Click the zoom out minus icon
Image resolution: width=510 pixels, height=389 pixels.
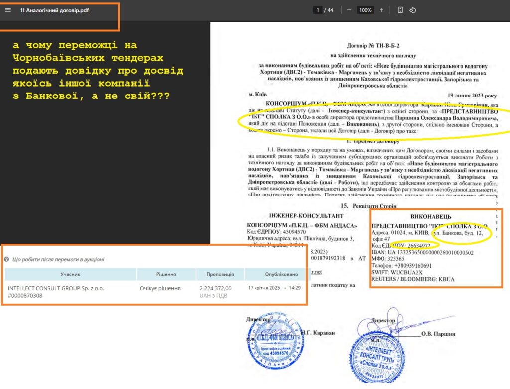point(349,10)
